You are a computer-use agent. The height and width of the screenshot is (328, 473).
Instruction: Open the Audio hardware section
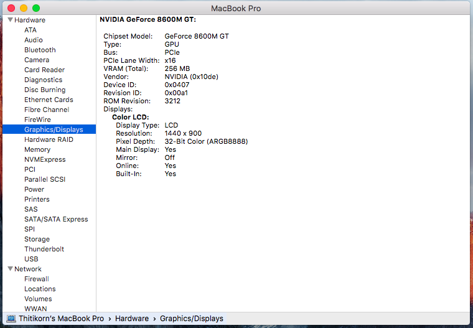click(34, 40)
